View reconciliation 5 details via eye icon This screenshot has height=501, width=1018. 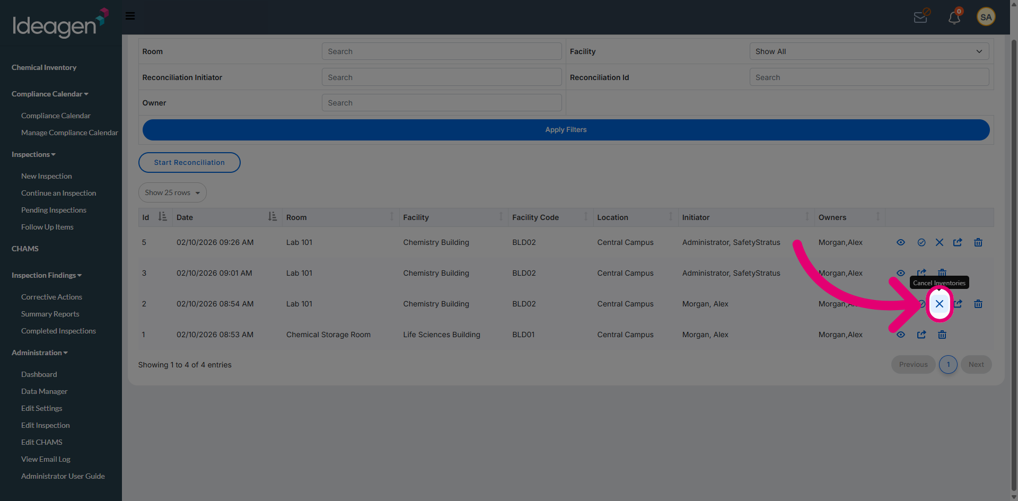[x=900, y=242]
